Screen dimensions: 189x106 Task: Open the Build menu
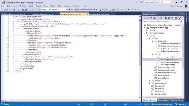point(31,6)
